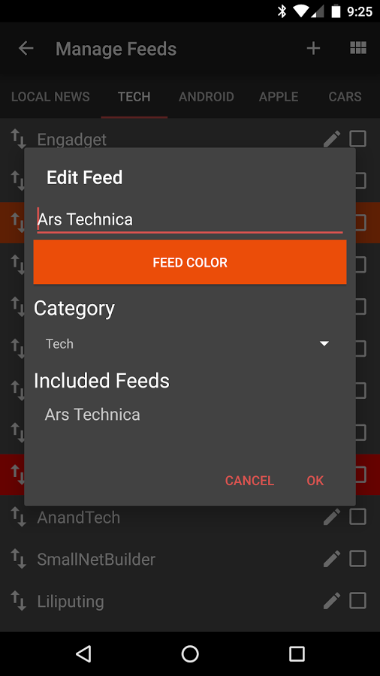Tick the SmallNetBuilder checkbox

tap(357, 559)
